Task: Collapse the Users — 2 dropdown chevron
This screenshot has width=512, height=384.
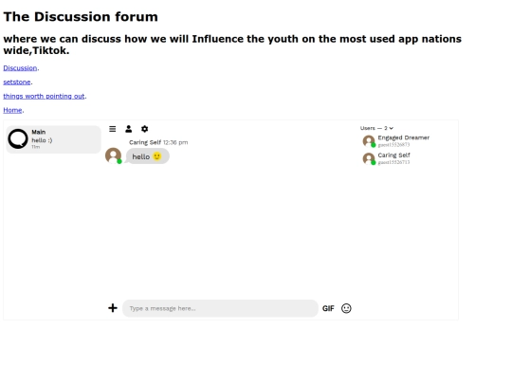Action: point(392,128)
